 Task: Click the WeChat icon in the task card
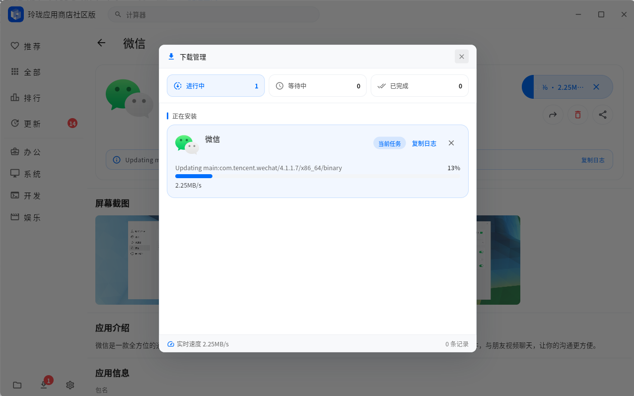pos(187,144)
